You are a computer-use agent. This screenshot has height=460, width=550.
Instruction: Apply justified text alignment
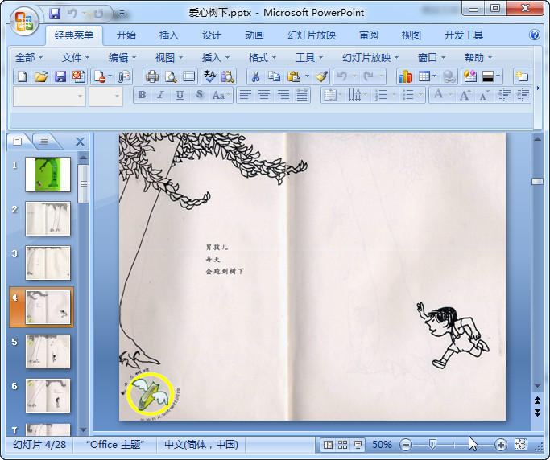coord(302,95)
